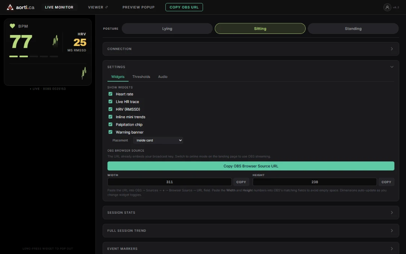The image size is (406, 254).
Task: Open the Viewer nav item
Action: 98,7
